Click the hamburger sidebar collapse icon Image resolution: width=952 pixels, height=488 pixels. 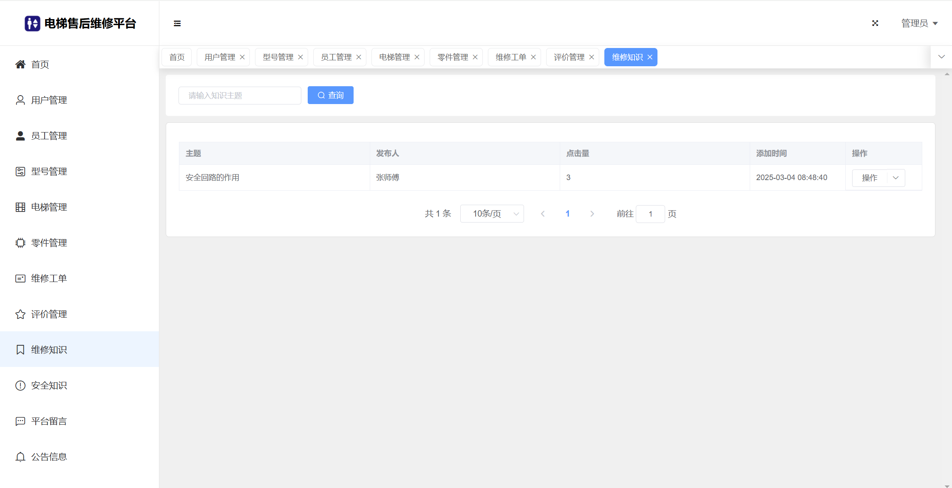[x=177, y=23]
